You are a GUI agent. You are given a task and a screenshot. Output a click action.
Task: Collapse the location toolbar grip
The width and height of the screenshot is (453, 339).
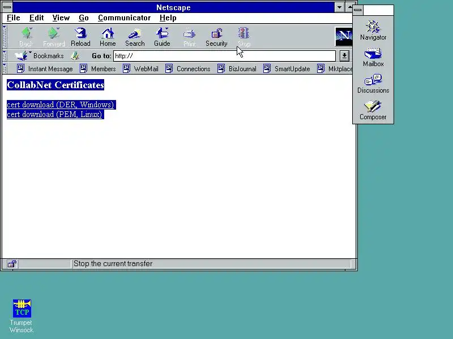point(5,55)
